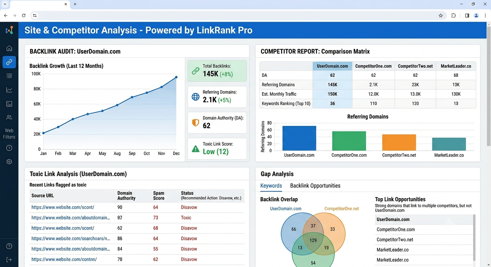Open the website.com/soarchoars toxic link
Image resolution: width=491 pixels, height=267 pixels.
coord(71,238)
